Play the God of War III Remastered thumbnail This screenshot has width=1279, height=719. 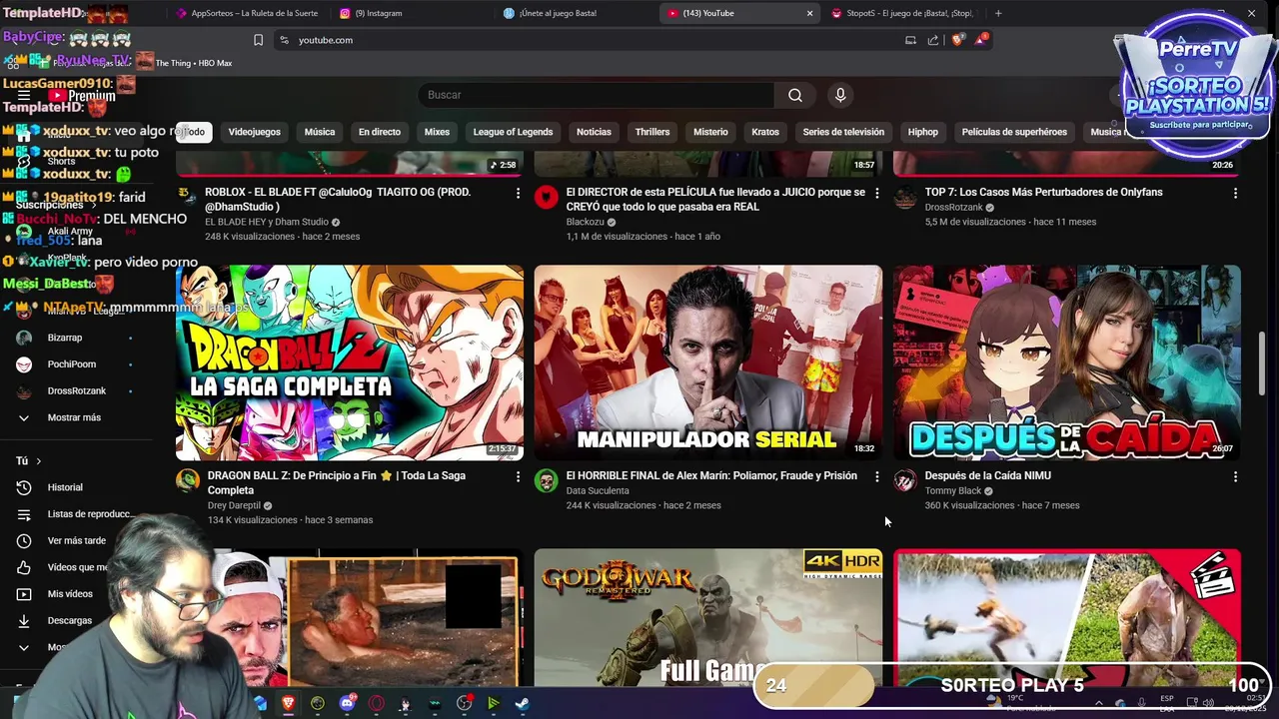[707, 617]
